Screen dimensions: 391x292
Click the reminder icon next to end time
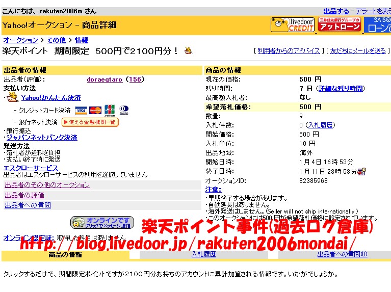(x=361, y=172)
